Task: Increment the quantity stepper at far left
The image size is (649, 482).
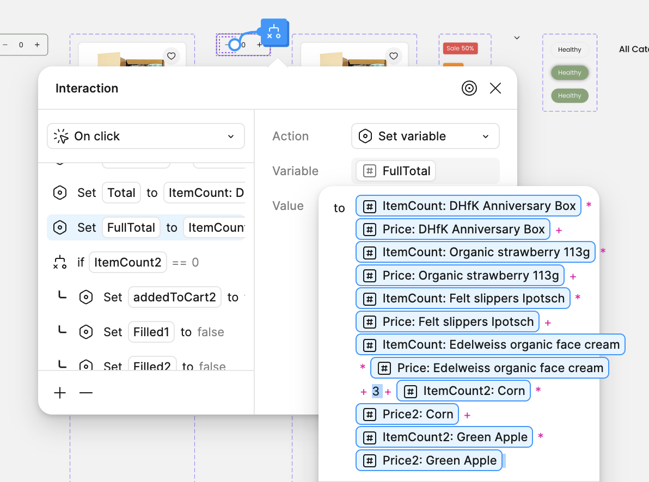Action: coord(37,45)
